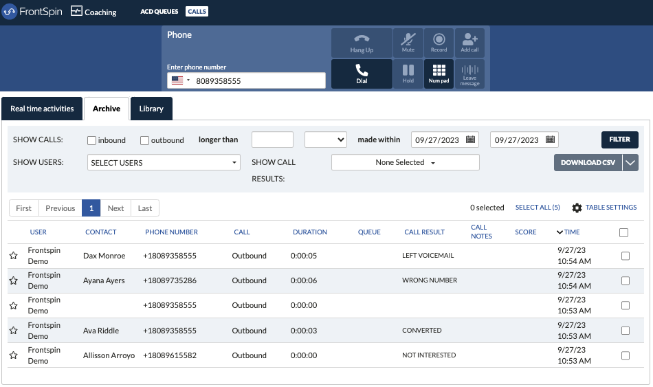This screenshot has width=653, height=387.
Task: Star the Dax Monroe call
Action: [13, 255]
